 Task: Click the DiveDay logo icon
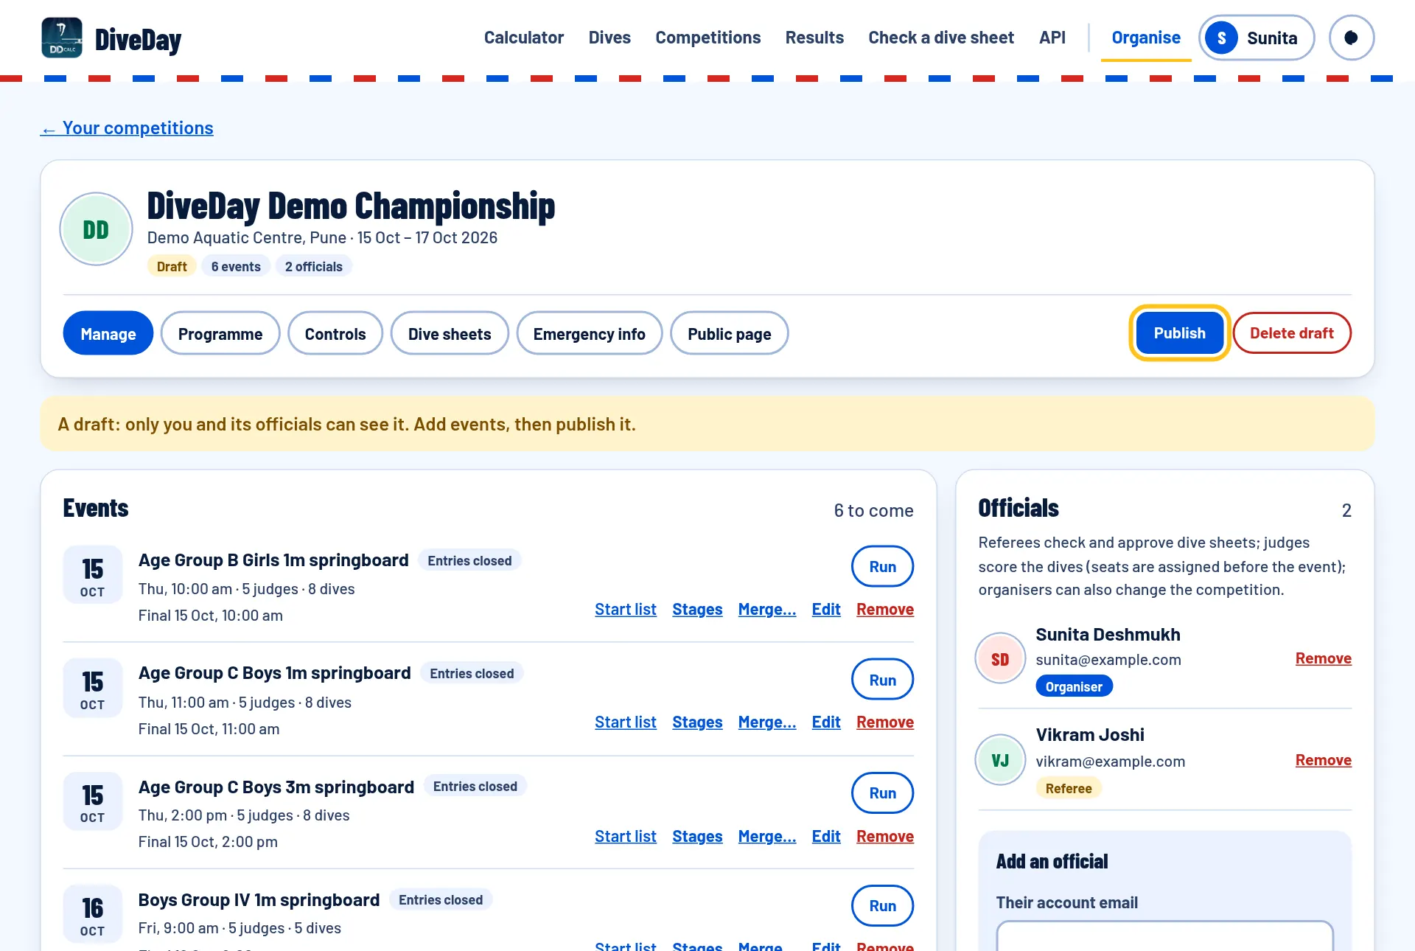pyautogui.click(x=62, y=38)
